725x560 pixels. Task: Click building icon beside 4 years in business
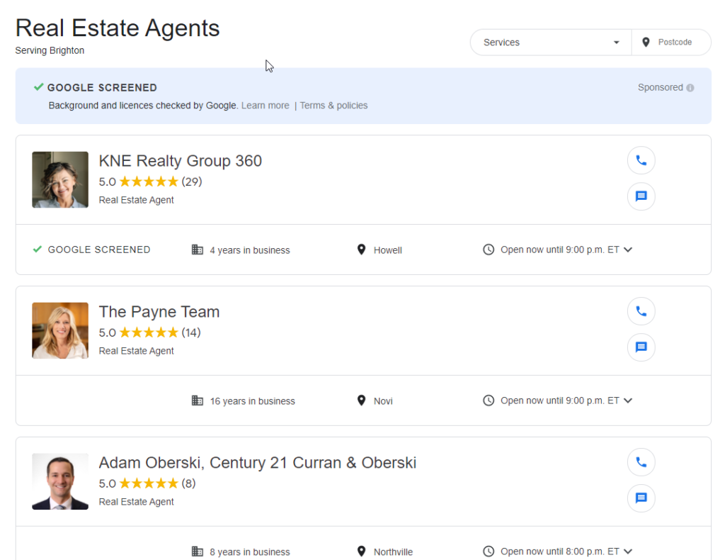pos(198,250)
